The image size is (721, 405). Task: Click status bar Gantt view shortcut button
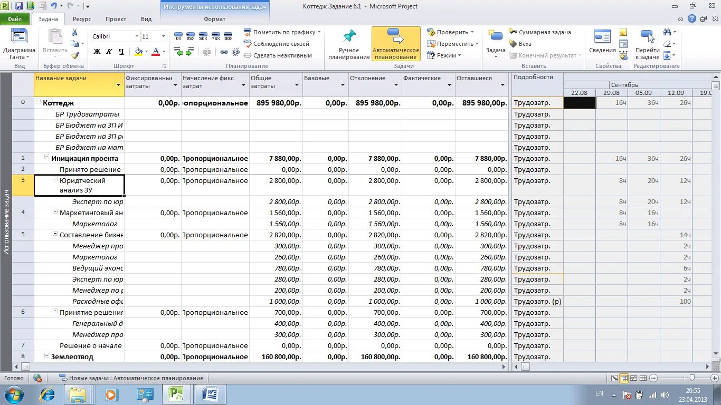pos(614,378)
